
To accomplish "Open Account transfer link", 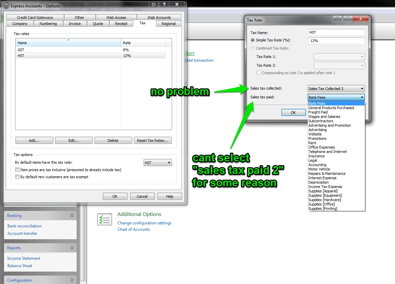I will pos(22,233).
